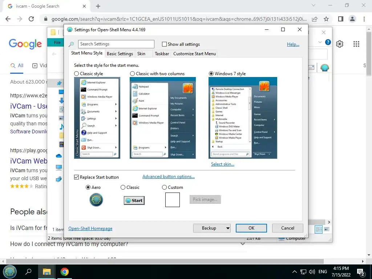The width and height of the screenshot is (372, 279).
Task: Click the volume speaker tray icon
Action: (312, 272)
